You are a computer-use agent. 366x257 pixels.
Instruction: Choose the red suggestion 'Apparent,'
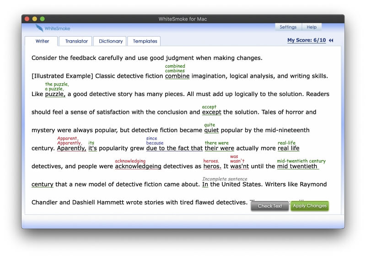pos(68,138)
